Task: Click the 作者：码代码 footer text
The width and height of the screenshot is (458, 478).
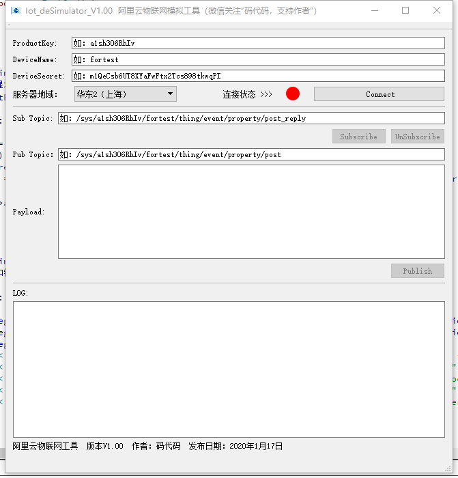Action: click(156, 446)
